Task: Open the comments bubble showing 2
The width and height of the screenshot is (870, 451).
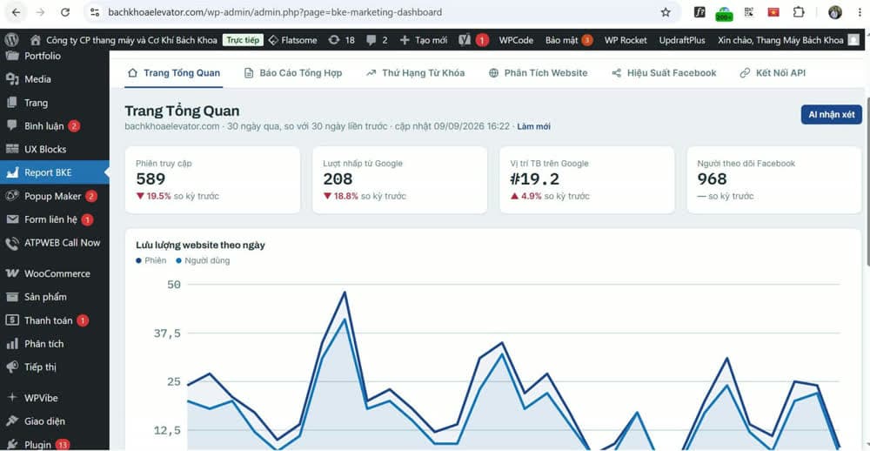Action: [x=378, y=40]
